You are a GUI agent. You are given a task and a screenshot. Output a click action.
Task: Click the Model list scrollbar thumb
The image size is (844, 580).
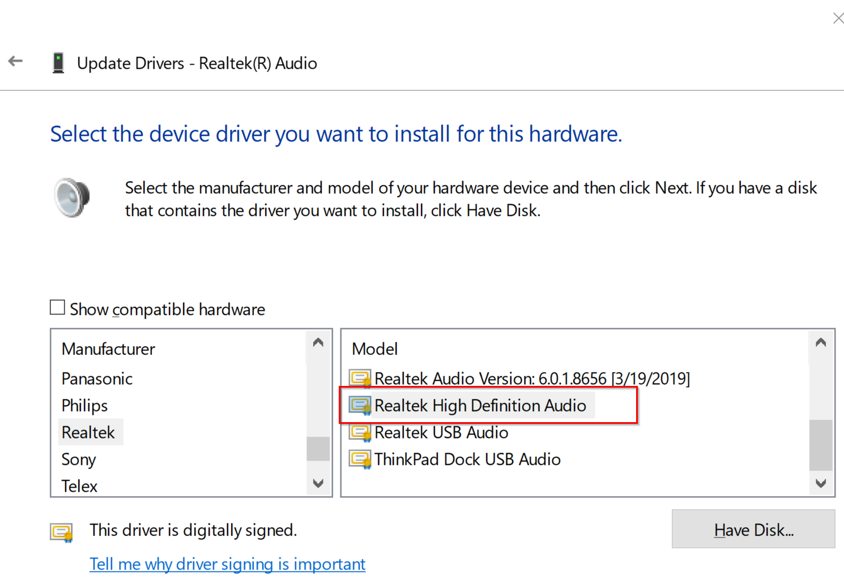(821, 445)
